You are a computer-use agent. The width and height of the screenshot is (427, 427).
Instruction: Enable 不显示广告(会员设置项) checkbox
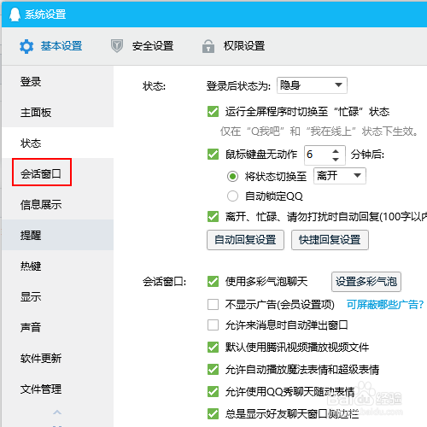point(213,304)
